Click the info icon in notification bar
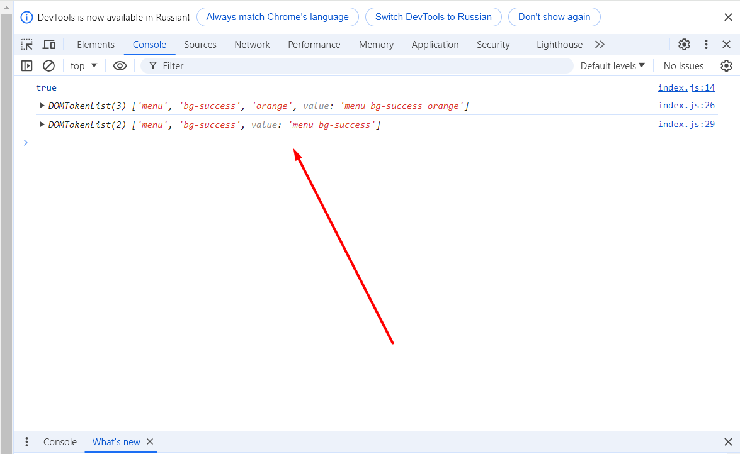 tap(26, 18)
